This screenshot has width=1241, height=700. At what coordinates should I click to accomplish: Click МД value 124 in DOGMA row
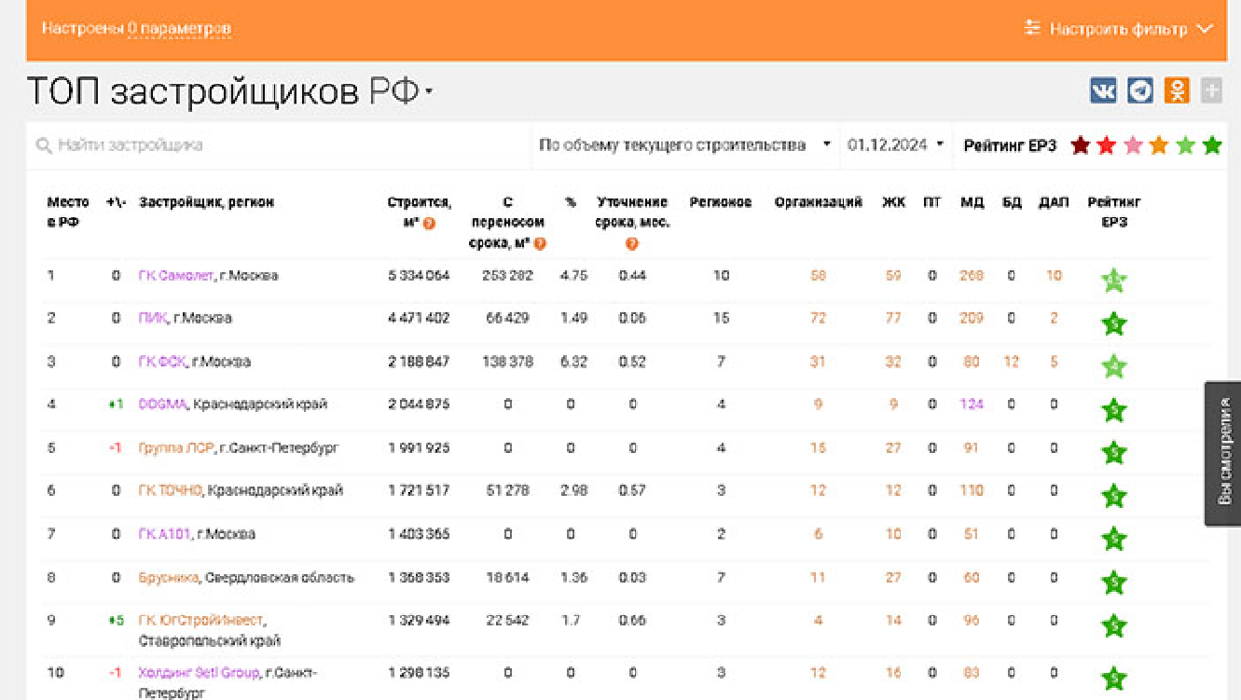(x=972, y=405)
